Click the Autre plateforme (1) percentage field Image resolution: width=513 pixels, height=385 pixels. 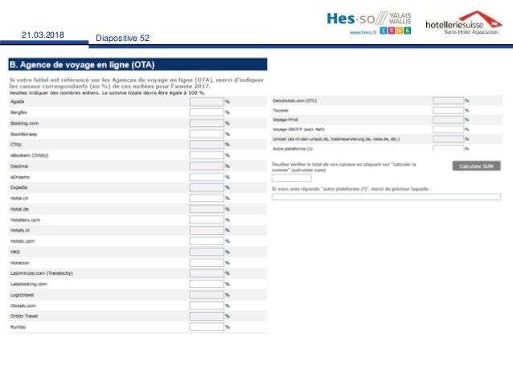pos(449,148)
